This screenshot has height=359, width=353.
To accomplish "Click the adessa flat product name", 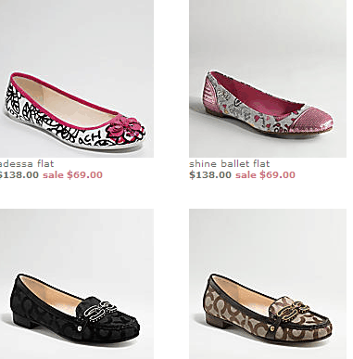I will 27,163.
